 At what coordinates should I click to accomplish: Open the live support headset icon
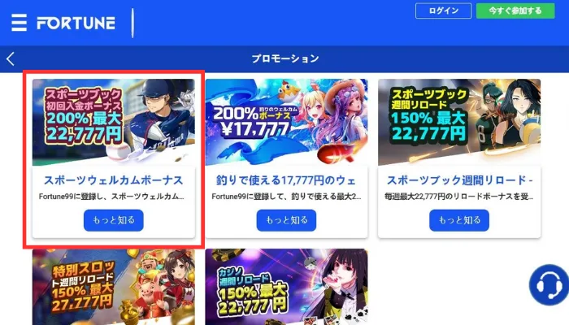click(x=549, y=284)
